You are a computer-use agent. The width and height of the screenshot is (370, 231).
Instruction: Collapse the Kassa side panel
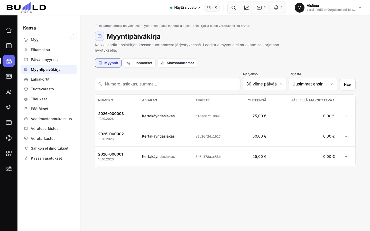[x=73, y=35]
